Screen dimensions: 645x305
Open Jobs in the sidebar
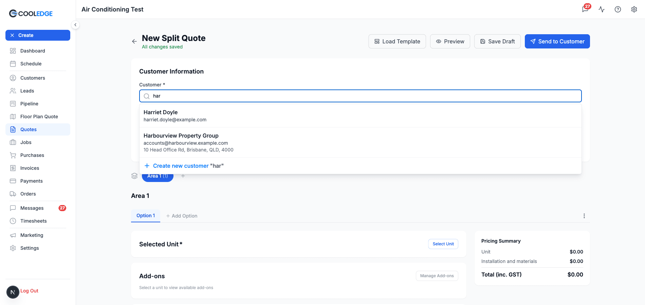(x=38, y=142)
